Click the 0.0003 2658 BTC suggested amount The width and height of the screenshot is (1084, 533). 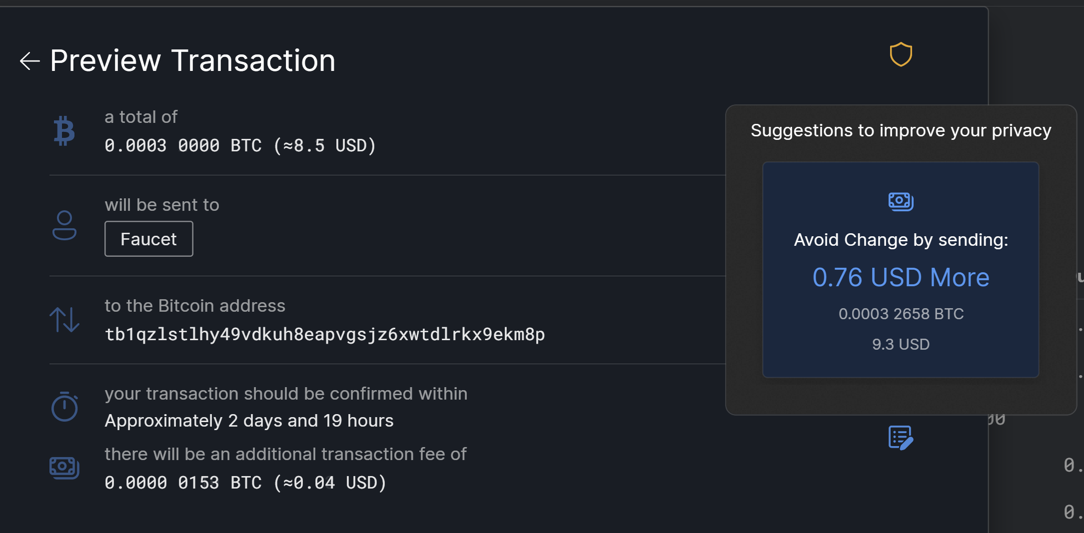(x=900, y=313)
